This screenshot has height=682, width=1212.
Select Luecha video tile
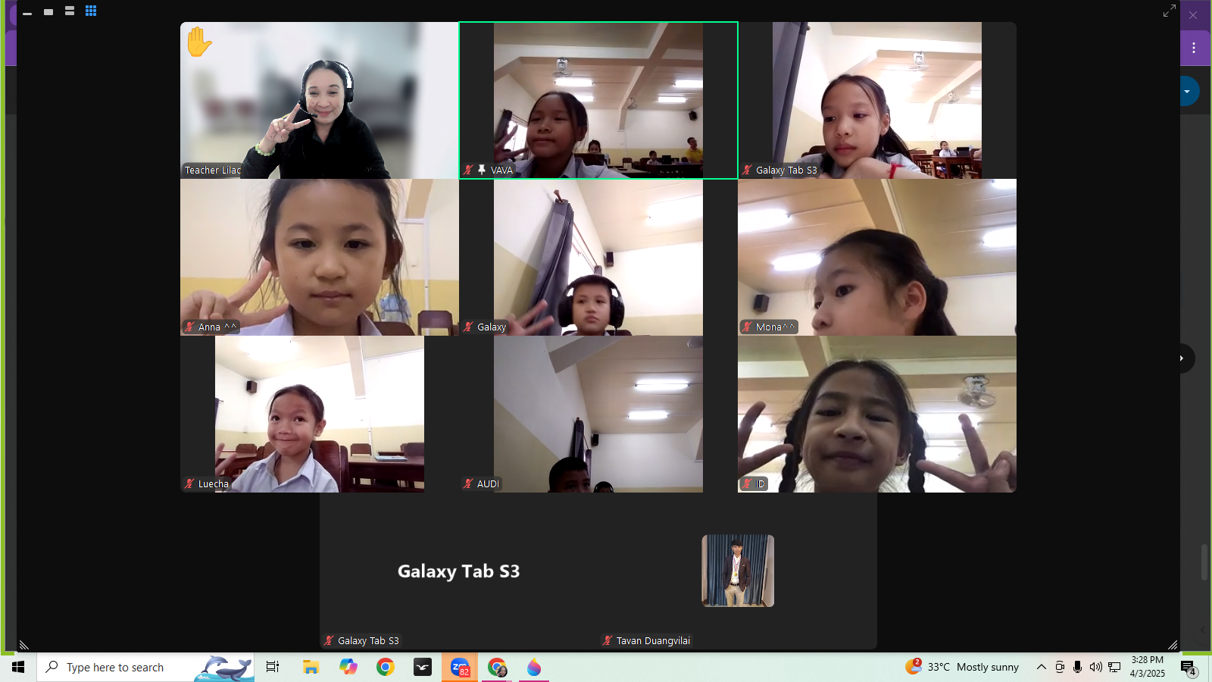tap(320, 414)
